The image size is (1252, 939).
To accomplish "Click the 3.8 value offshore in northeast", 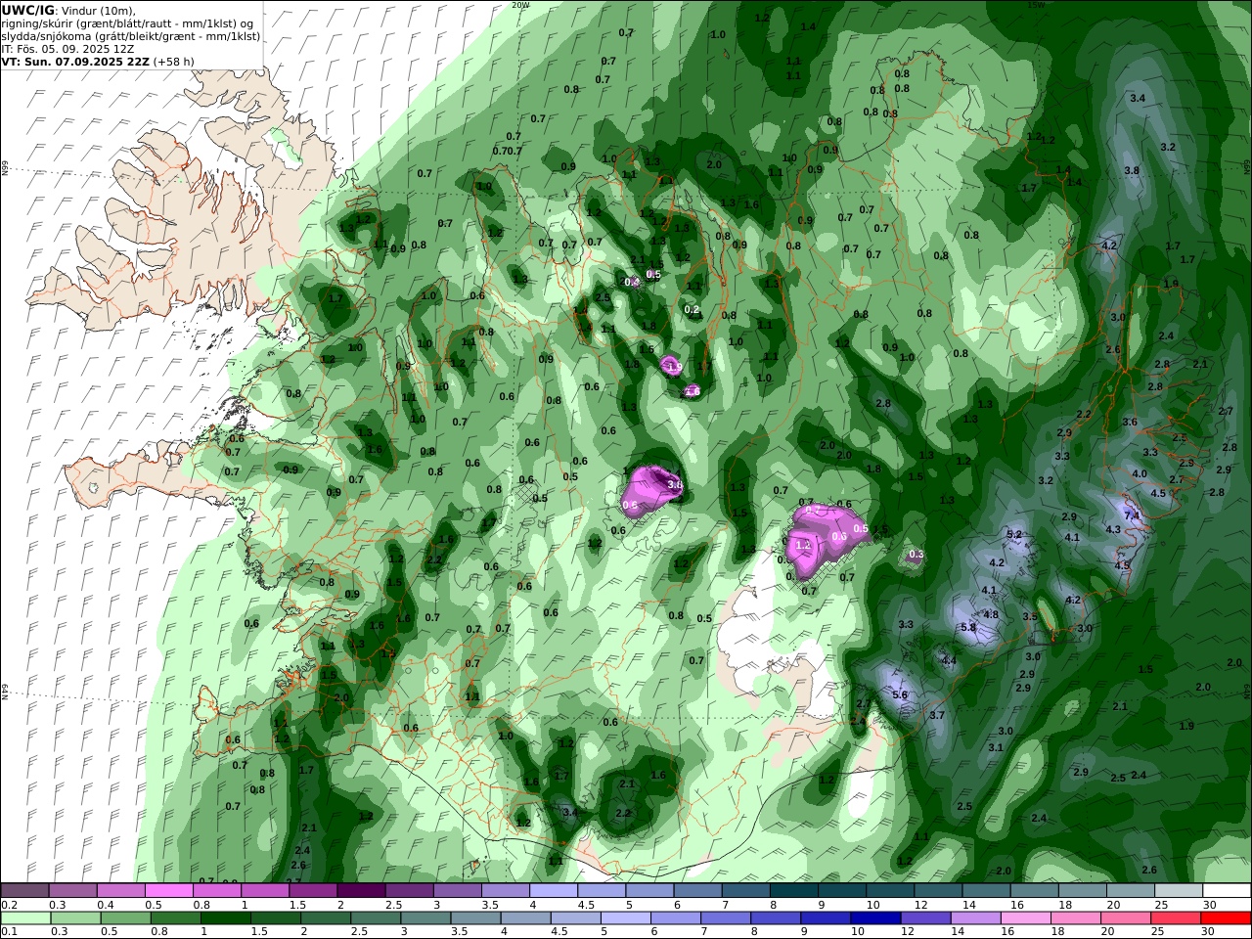I will (1133, 170).
